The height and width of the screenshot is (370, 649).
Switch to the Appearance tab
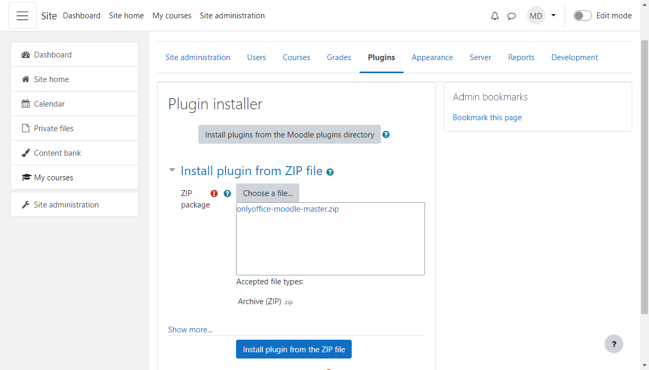[x=432, y=57]
